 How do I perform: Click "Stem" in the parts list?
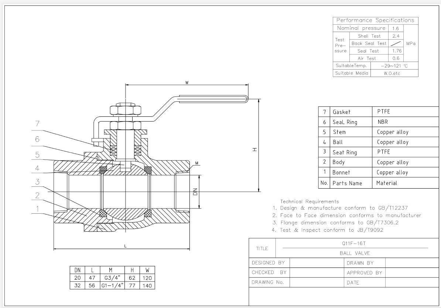339,132
